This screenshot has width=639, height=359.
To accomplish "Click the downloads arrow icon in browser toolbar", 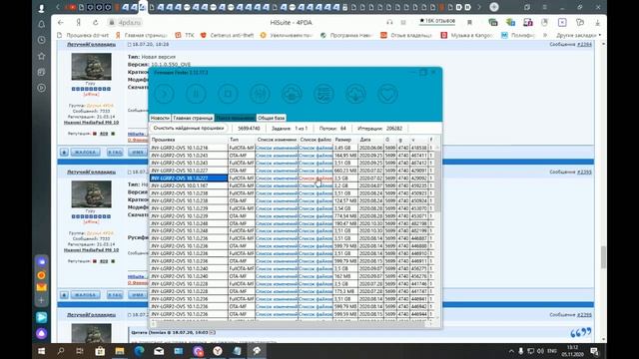I will click(x=597, y=23).
